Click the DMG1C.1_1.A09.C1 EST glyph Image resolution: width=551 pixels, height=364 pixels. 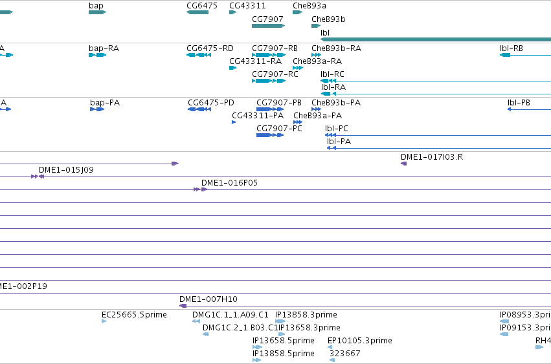coord(196,321)
